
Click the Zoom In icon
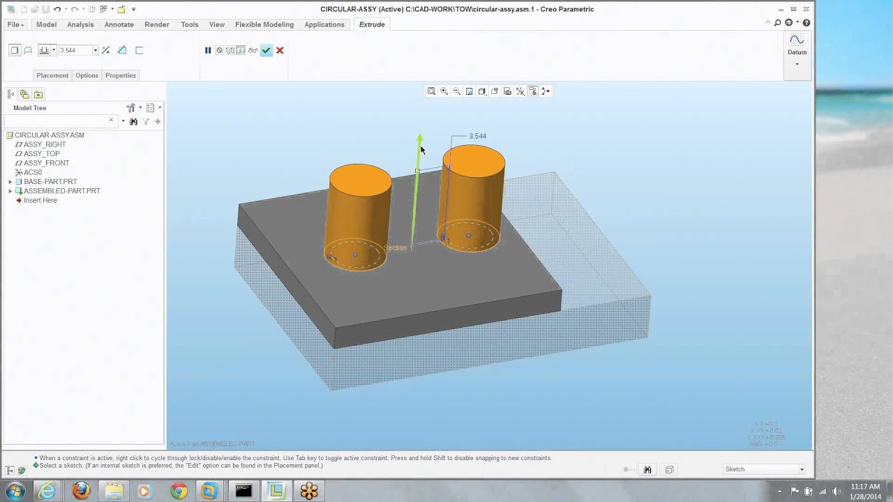click(444, 91)
